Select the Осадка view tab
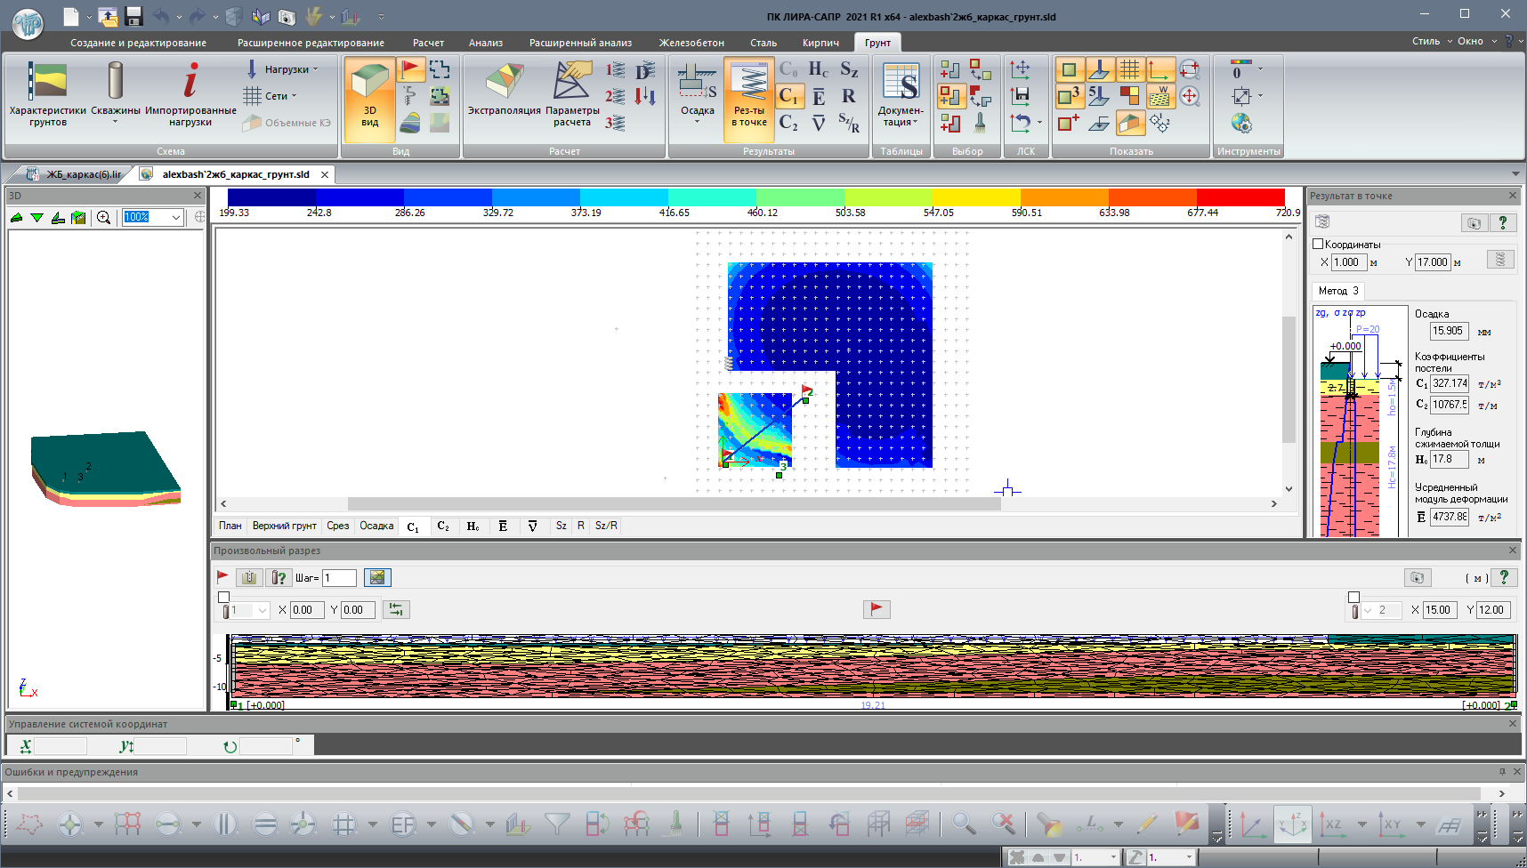The image size is (1527, 868). coord(376,526)
